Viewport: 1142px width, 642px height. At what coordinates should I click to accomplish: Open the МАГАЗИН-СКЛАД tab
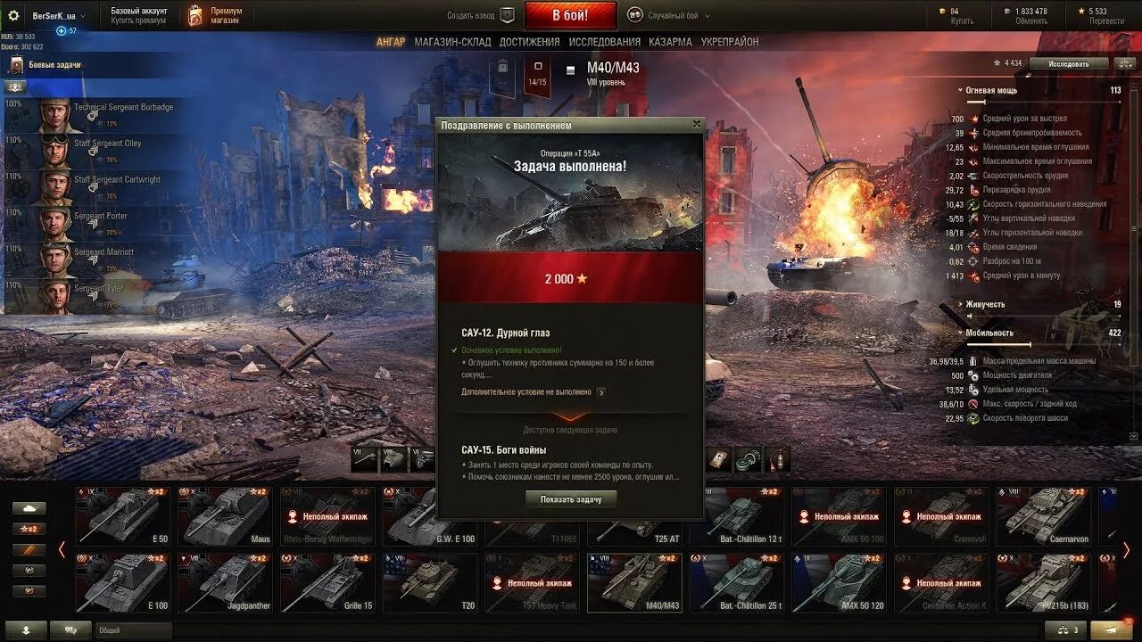pyautogui.click(x=451, y=42)
